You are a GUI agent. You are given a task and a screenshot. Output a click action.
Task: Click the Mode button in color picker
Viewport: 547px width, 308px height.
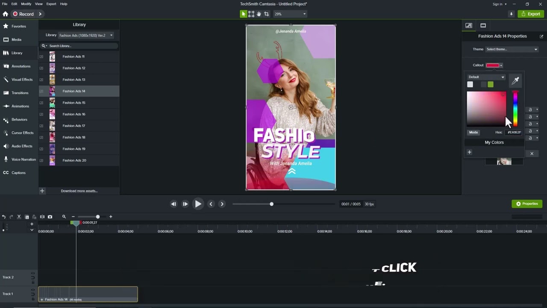(473, 132)
